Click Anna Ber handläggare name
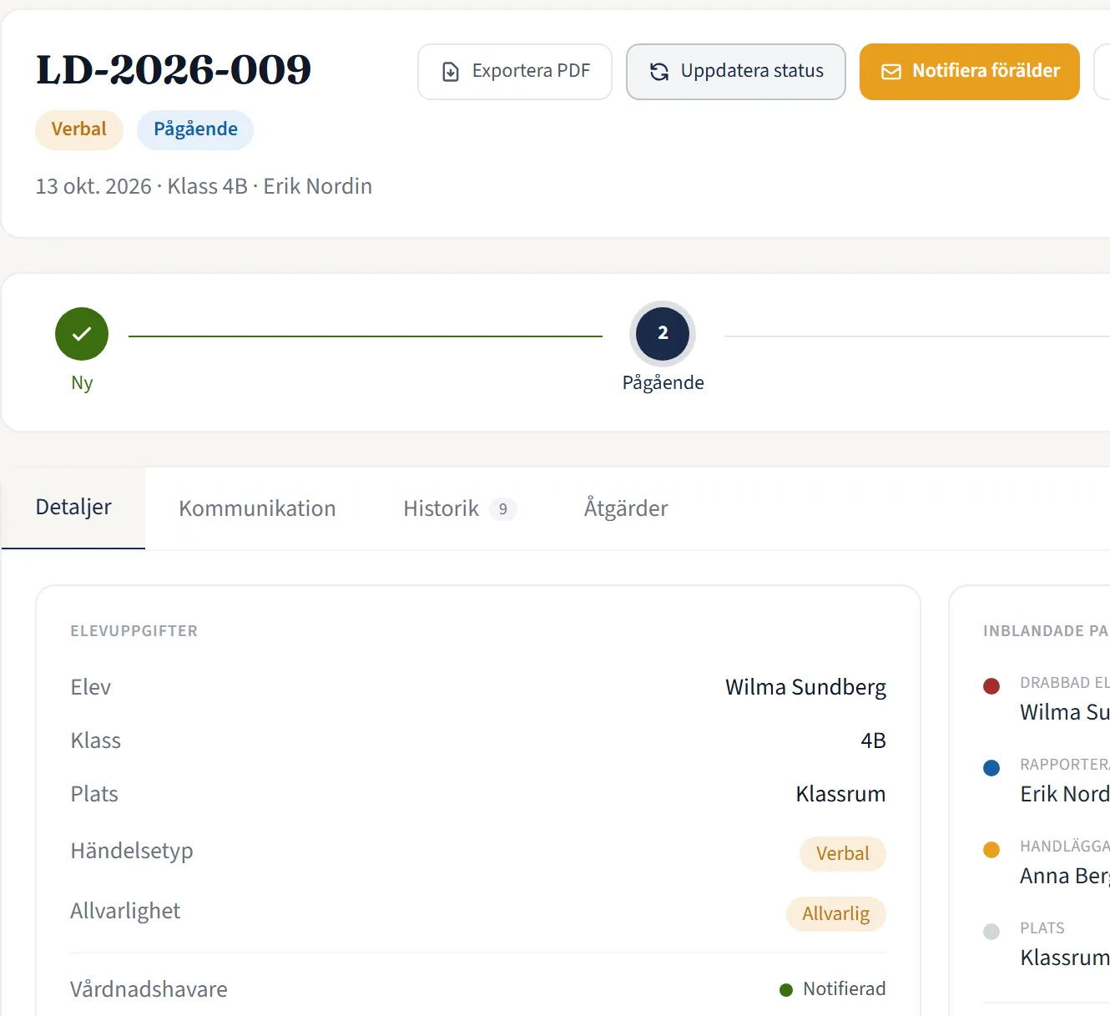This screenshot has width=1110, height=1016. (1065, 876)
